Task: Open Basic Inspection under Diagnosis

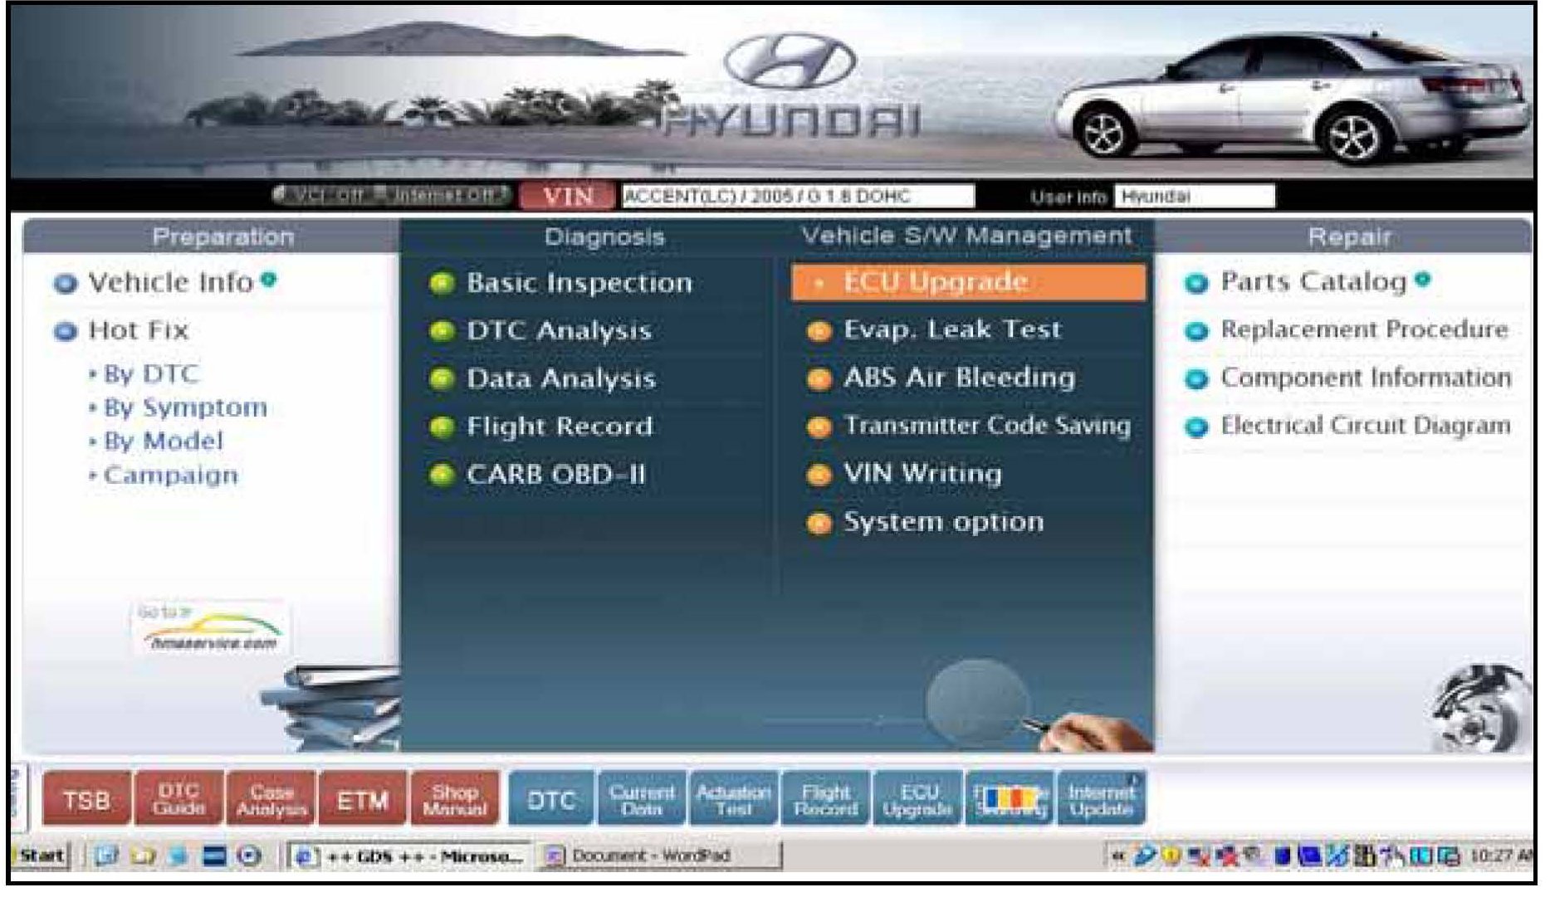Action: (x=579, y=284)
